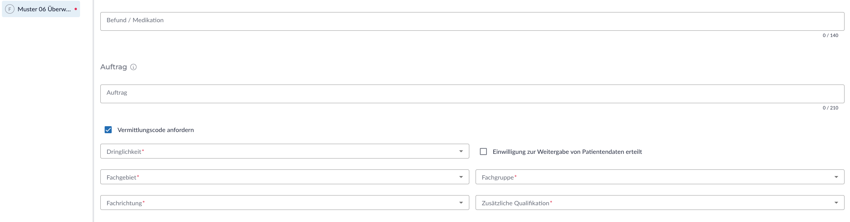Click the Vermittlungscode anfordern label

click(x=155, y=130)
